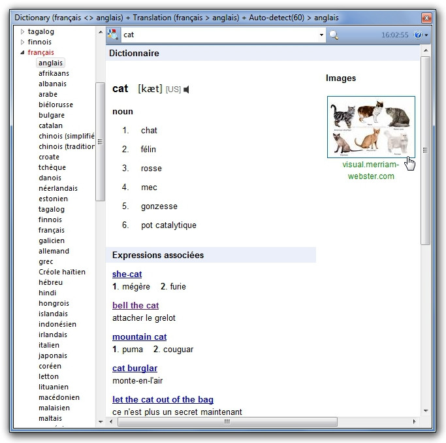The height and width of the screenshot is (443, 446).
Task: Click the blue help question mark icon
Action: pos(418,35)
